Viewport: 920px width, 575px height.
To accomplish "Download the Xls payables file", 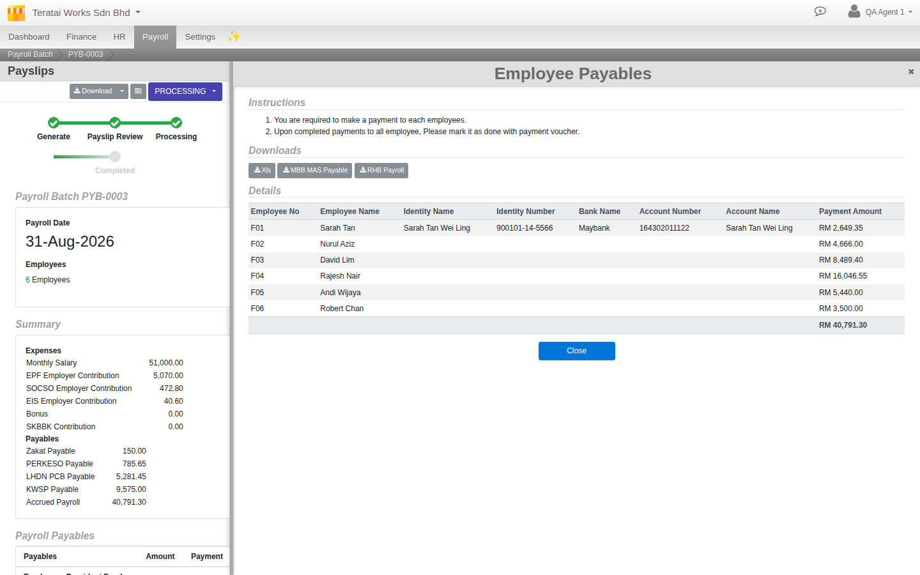I will click(262, 171).
